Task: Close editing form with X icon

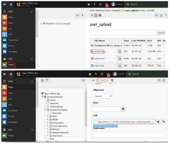Action: pos(93,80)
